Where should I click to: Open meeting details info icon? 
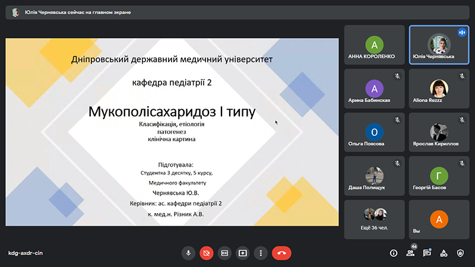tap(393, 253)
